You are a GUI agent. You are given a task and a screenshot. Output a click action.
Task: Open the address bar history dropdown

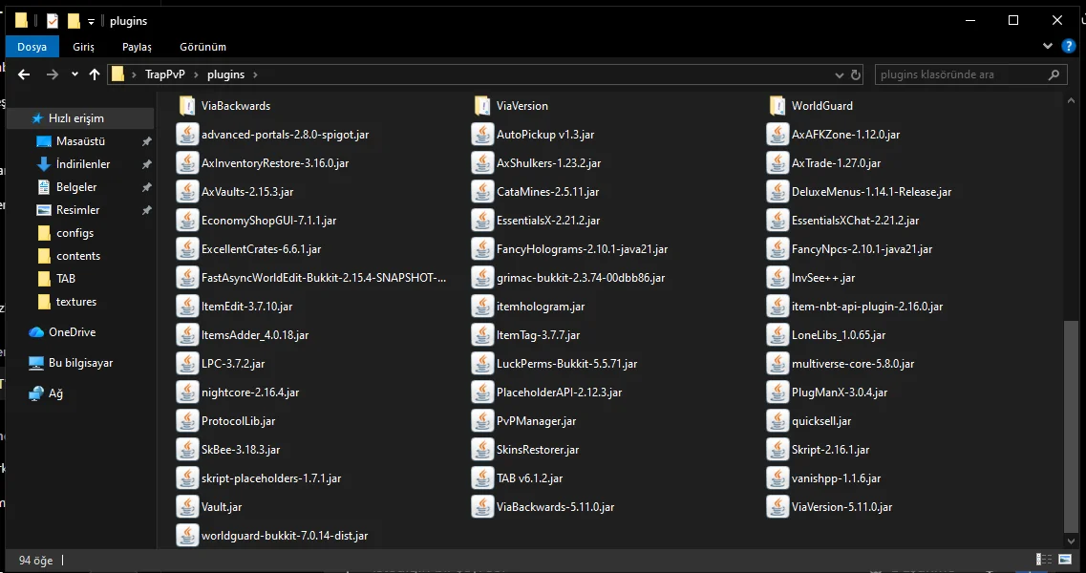(x=840, y=74)
